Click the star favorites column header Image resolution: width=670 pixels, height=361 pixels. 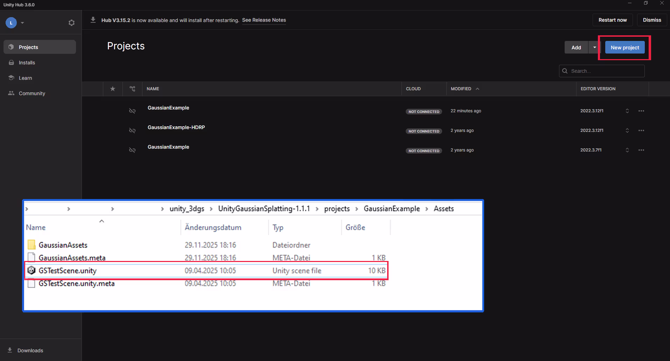point(113,89)
